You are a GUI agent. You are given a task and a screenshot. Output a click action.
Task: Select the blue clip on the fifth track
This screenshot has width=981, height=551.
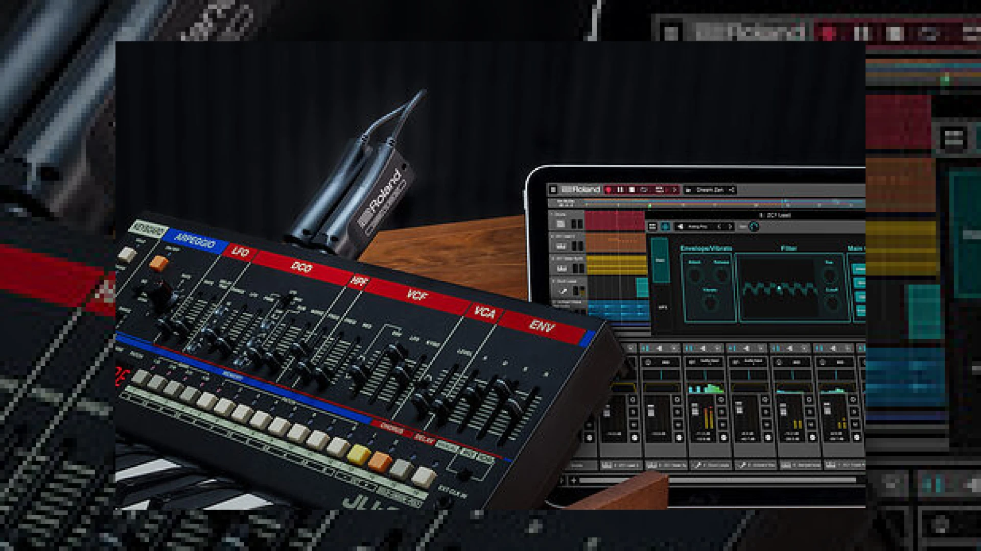618,310
